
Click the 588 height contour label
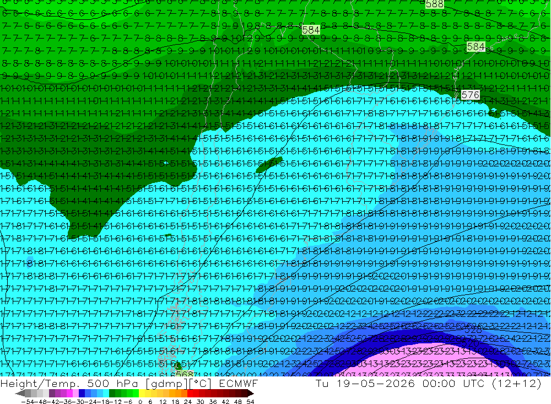[x=435, y=4]
